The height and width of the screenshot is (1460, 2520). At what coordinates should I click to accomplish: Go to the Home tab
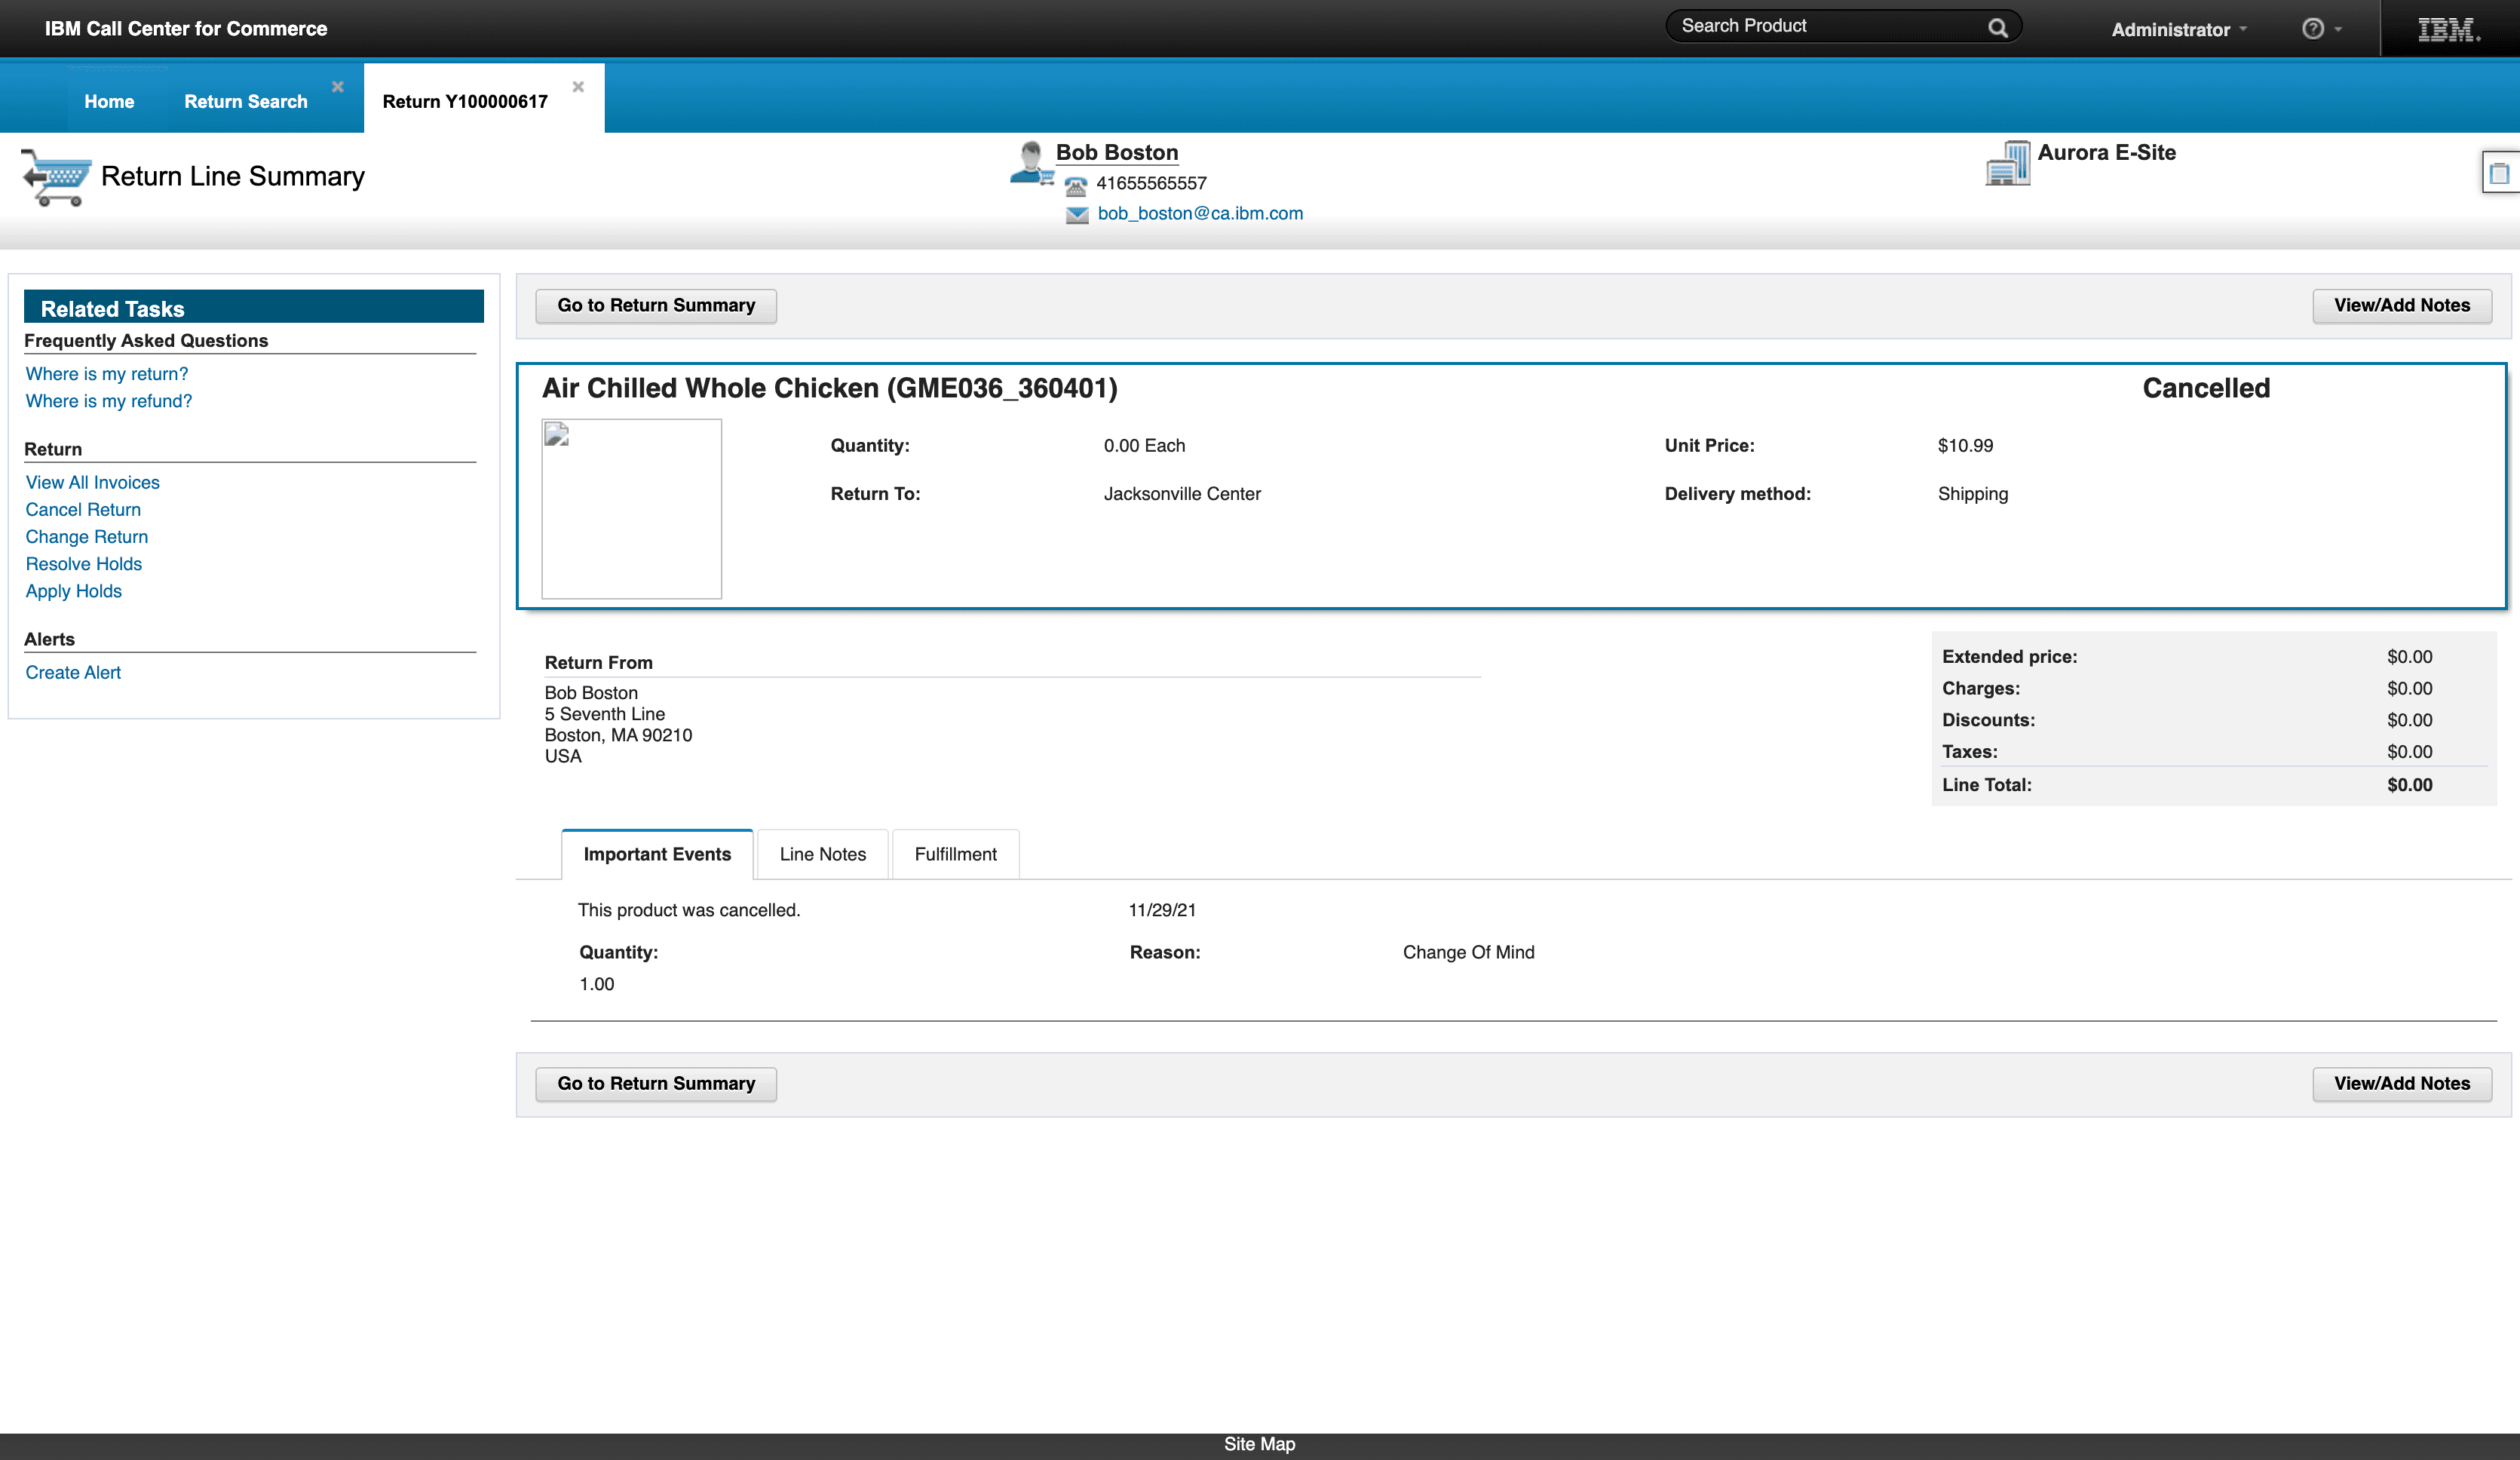(x=109, y=101)
